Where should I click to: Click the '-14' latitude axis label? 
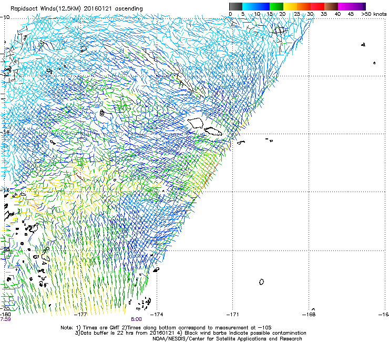pos(5,132)
